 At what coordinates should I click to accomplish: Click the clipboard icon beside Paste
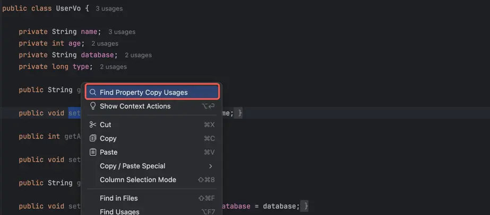coord(93,152)
